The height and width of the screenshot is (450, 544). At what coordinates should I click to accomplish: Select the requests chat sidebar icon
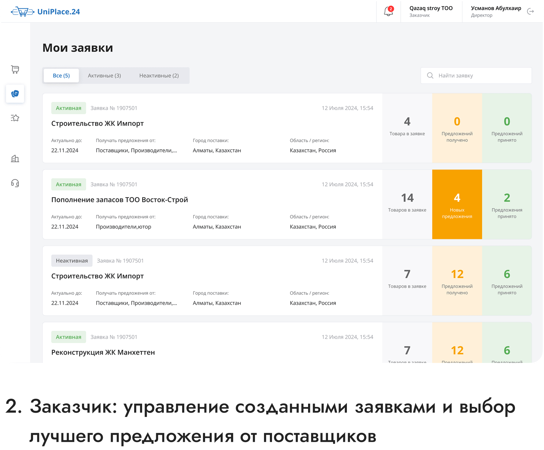coord(15,94)
